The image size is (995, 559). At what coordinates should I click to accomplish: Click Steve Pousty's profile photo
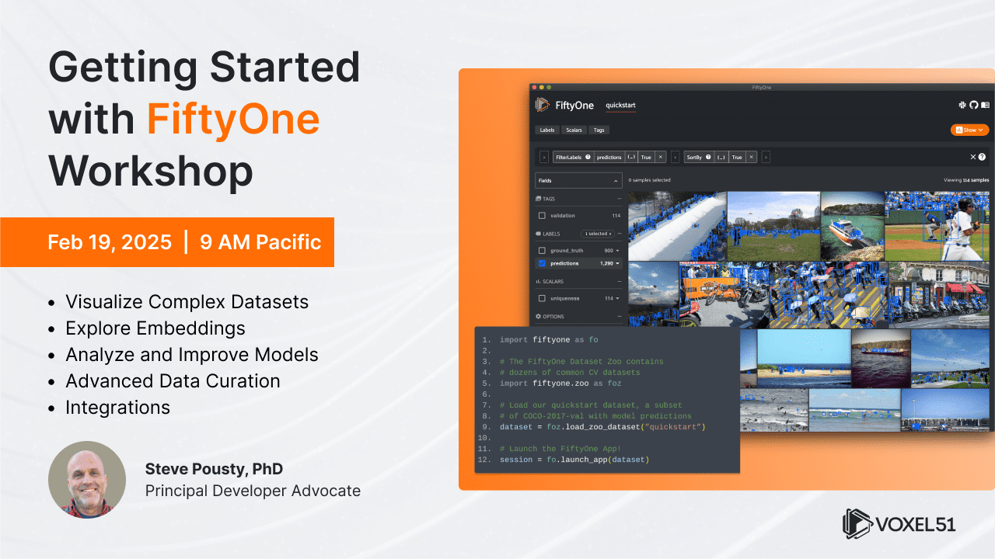point(87,479)
